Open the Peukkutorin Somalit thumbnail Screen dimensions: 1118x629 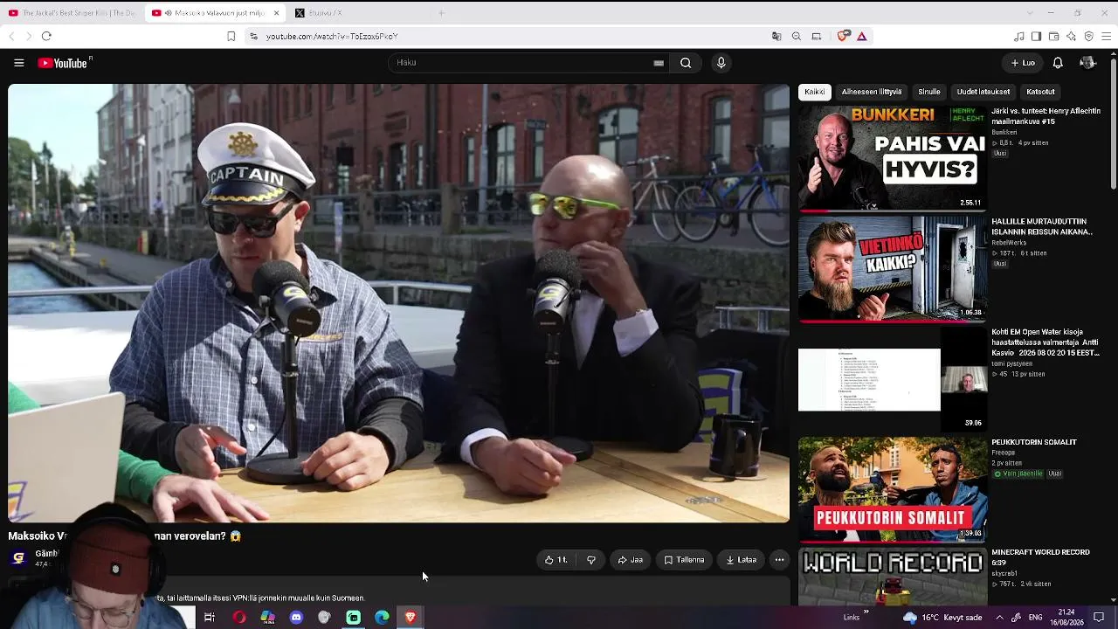[892, 489]
